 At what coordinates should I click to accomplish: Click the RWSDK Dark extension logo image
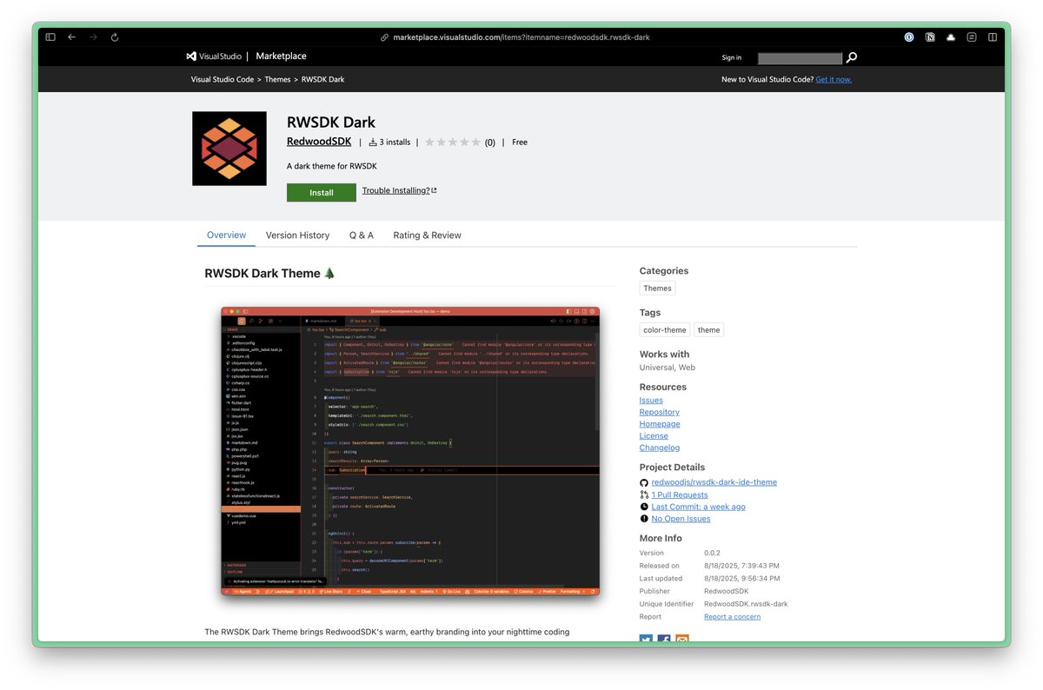pyautogui.click(x=229, y=148)
